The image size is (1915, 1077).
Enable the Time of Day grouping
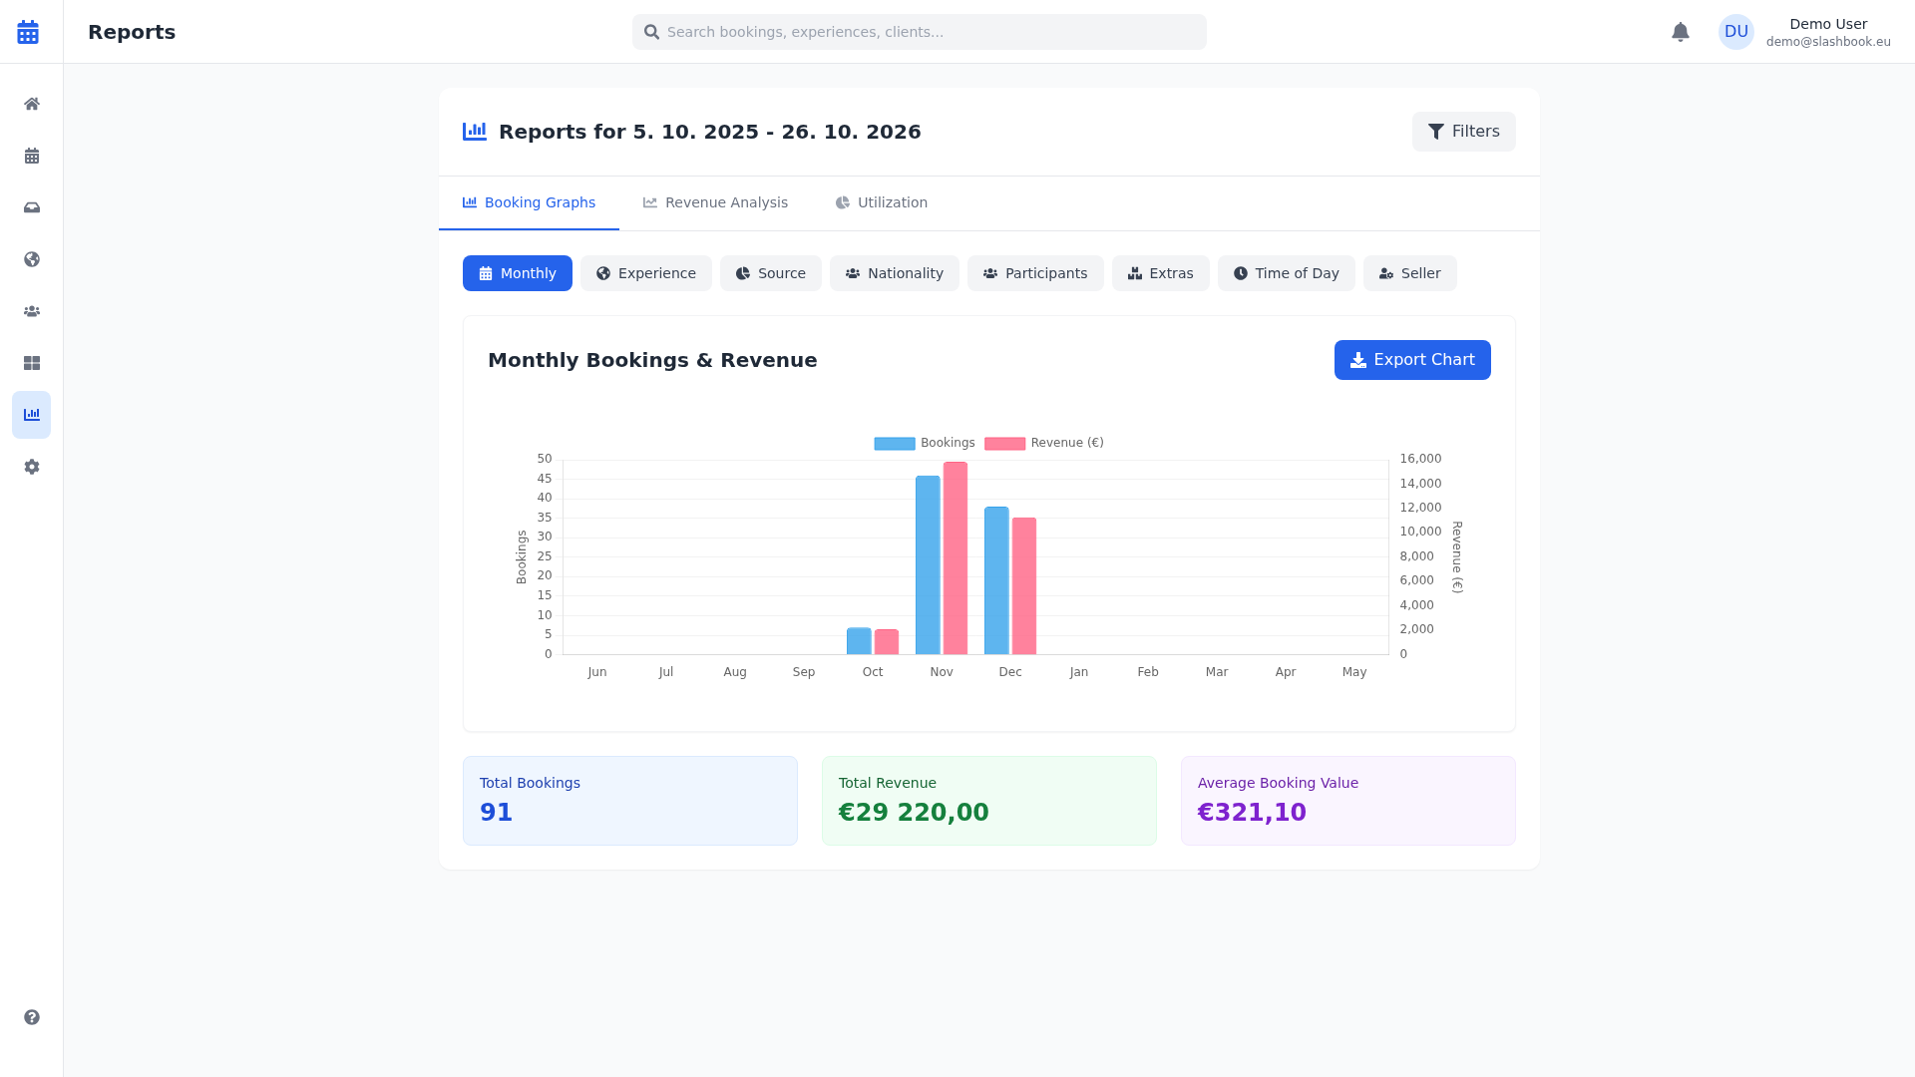coord(1286,272)
